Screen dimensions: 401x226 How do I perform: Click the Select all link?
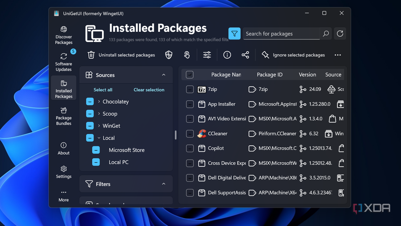tap(103, 90)
